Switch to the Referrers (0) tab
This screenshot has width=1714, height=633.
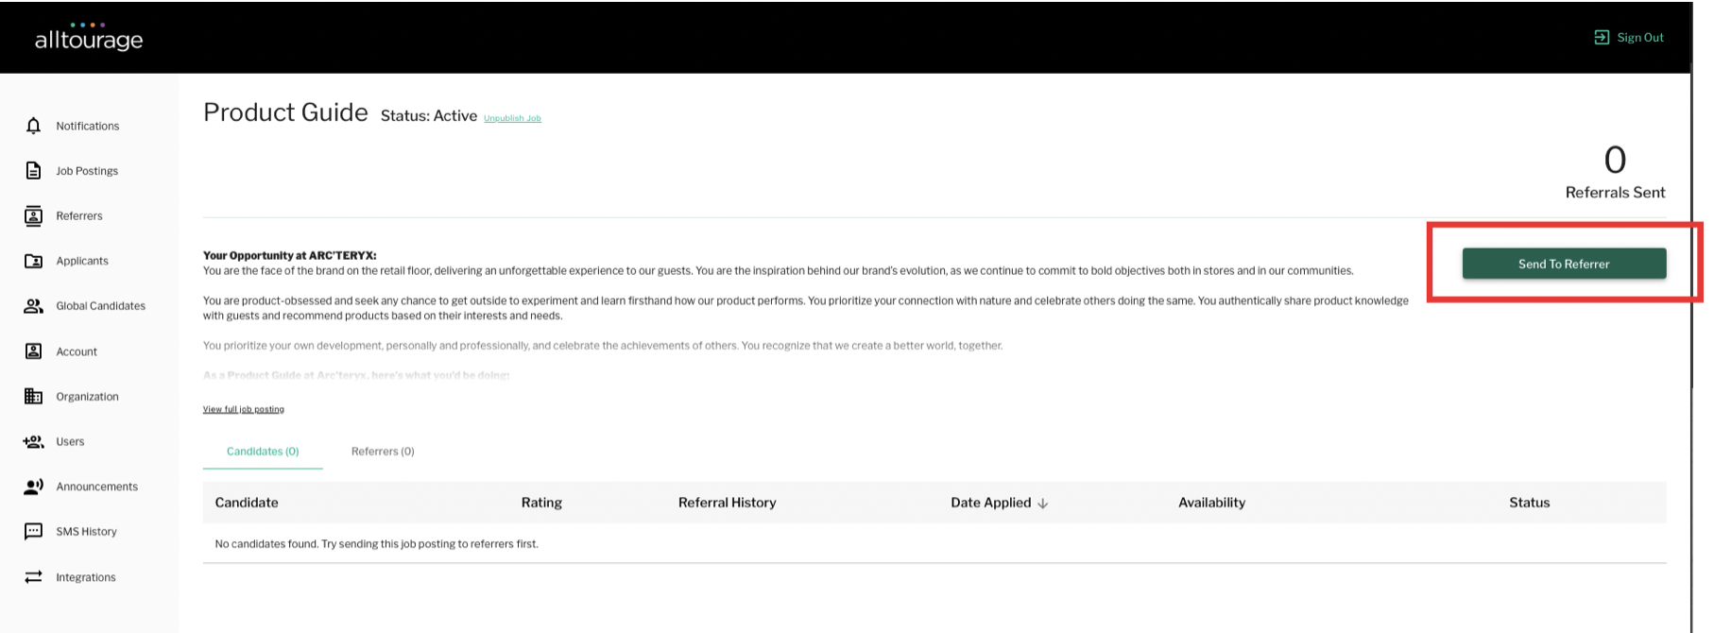point(383,452)
